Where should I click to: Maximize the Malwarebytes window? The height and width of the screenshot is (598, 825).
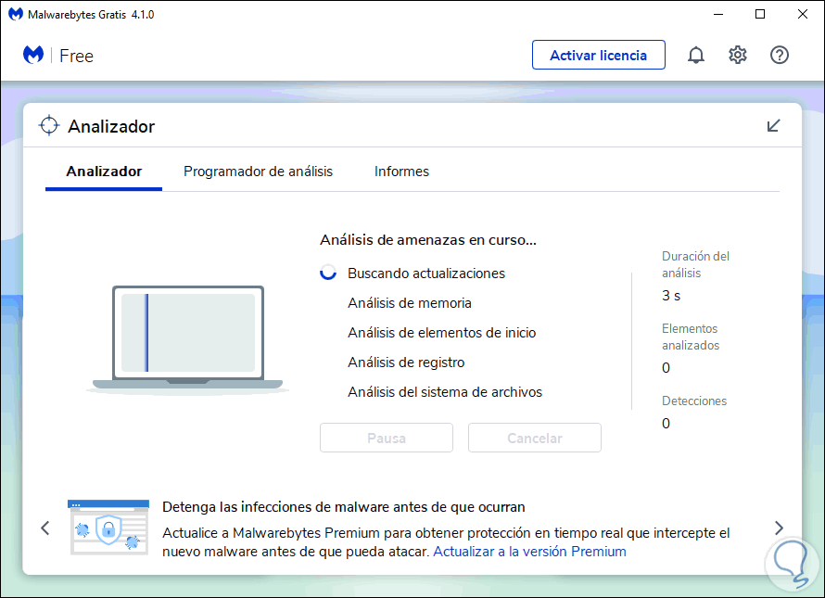pyautogui.click(x=760, y=14)
